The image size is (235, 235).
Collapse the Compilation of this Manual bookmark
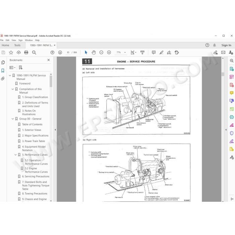click(13, 89)
